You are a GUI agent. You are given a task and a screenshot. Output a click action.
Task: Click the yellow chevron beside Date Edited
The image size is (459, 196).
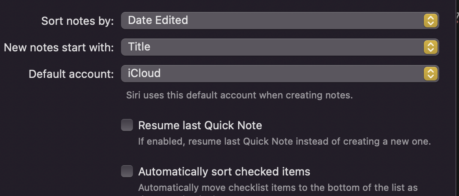point(430,21)
